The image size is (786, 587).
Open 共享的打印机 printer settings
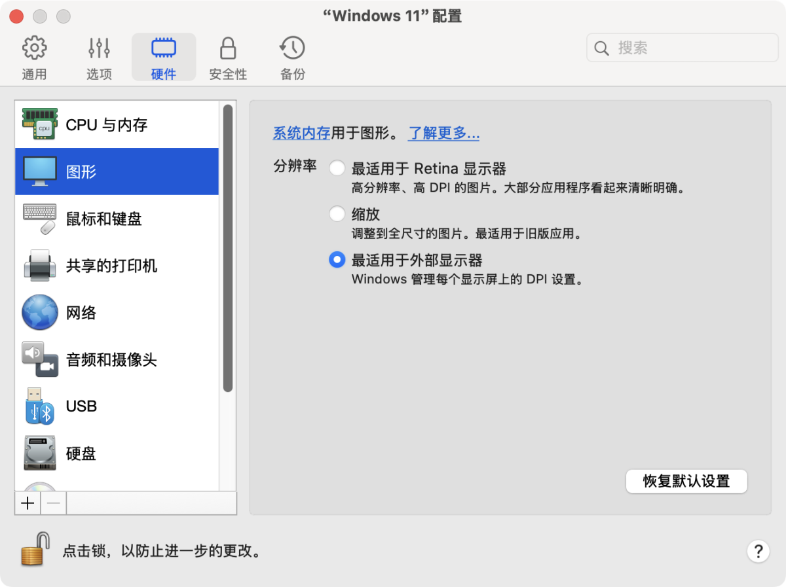pyautogui.click(x=111, y=266)
